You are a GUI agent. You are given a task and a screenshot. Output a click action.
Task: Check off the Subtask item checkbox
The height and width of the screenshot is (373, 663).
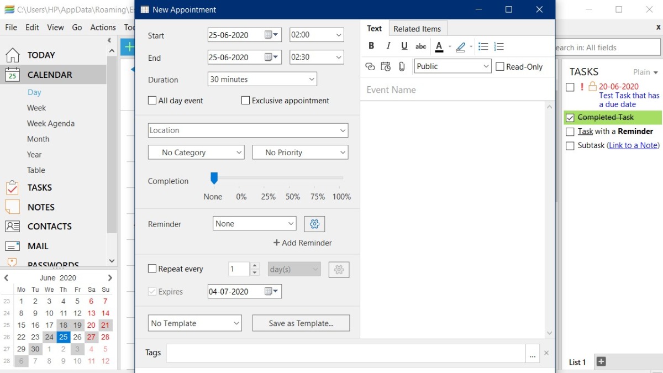click(570, 146)
